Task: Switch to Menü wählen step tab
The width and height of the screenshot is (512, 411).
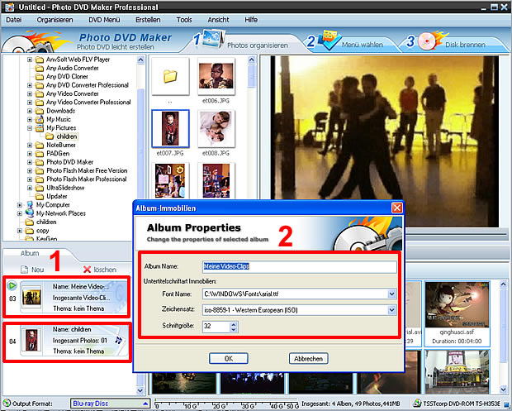Action: coord(363,45)
